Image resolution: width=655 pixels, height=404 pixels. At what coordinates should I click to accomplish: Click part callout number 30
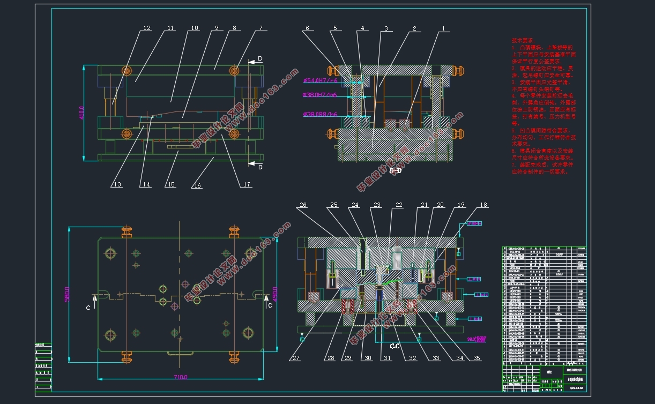pyautogui.click(x=368, y=358)
